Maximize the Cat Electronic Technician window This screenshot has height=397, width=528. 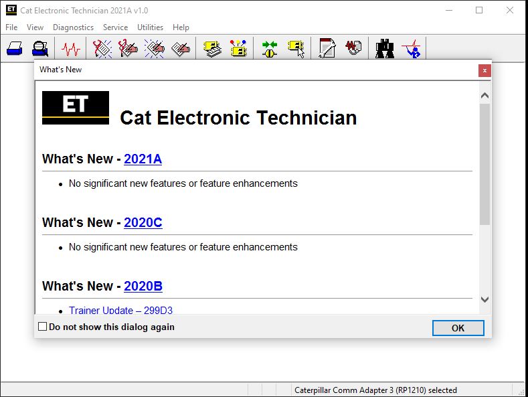(x=479, y=10)
